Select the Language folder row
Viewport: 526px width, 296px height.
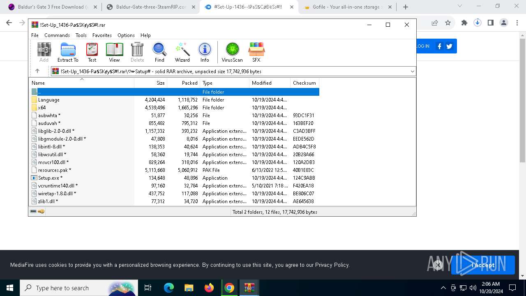click(x=174, y=99)
